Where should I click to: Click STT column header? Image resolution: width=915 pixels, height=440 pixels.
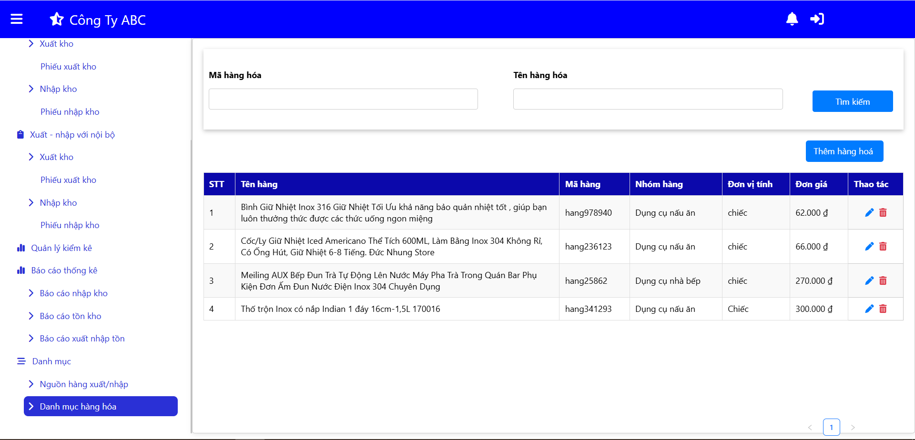219,184
